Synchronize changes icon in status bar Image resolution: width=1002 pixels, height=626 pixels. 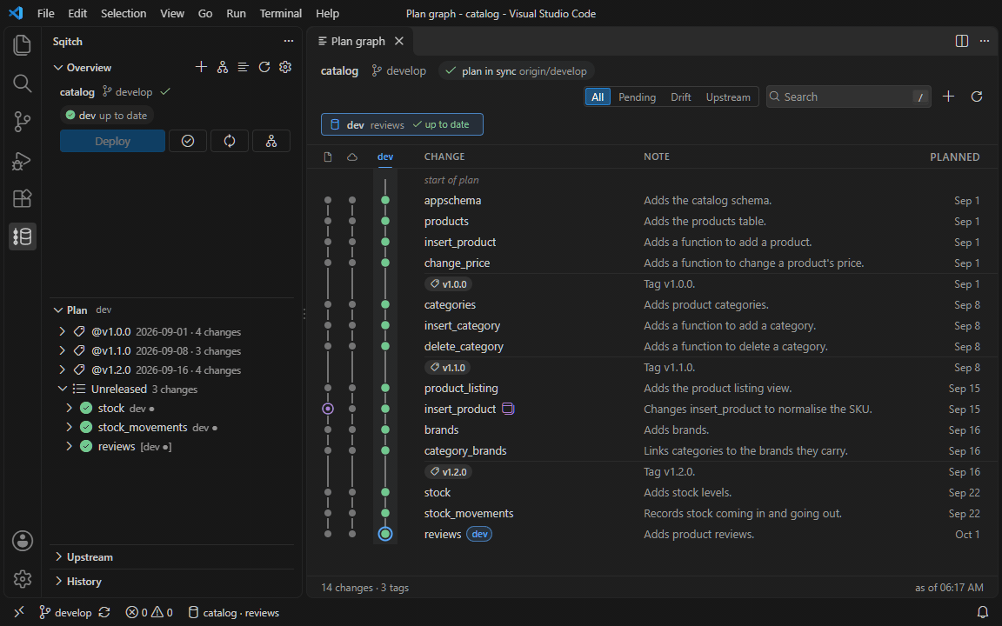[104, 613]
